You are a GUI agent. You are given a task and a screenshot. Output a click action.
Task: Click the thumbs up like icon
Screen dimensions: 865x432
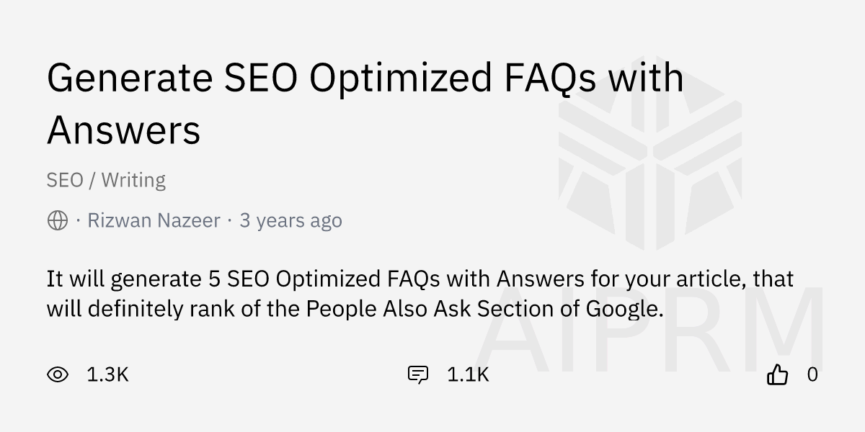click(x=777, y=374)
